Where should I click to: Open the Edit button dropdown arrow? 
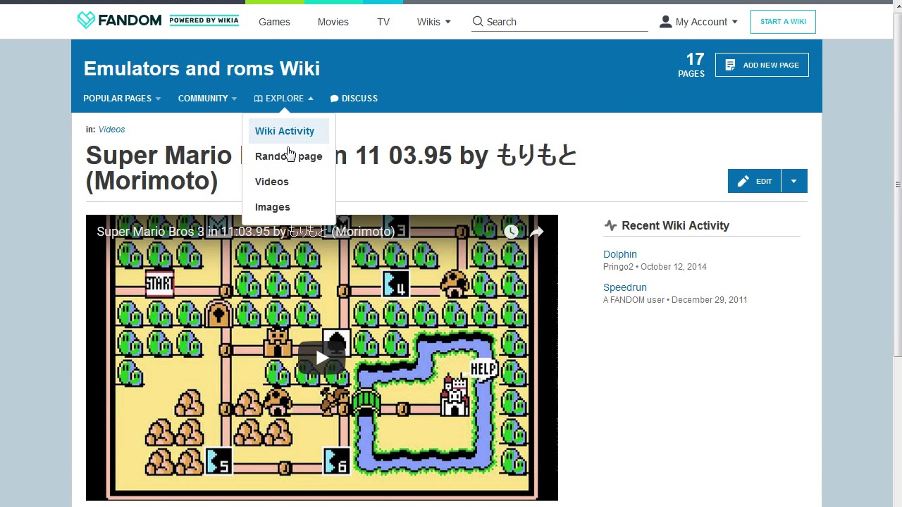point(793,181)
